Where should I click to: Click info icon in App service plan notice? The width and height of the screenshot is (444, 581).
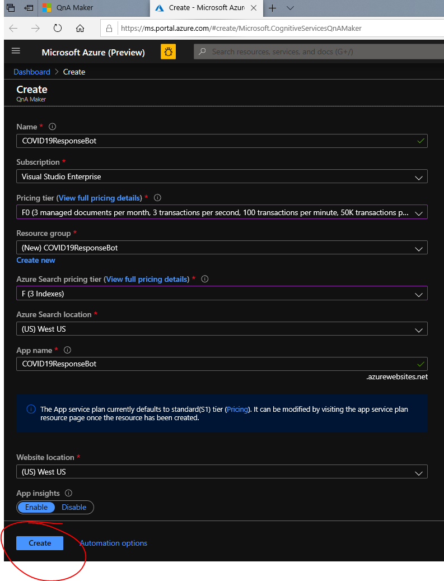pyautogui.click(x=31, y=409)
